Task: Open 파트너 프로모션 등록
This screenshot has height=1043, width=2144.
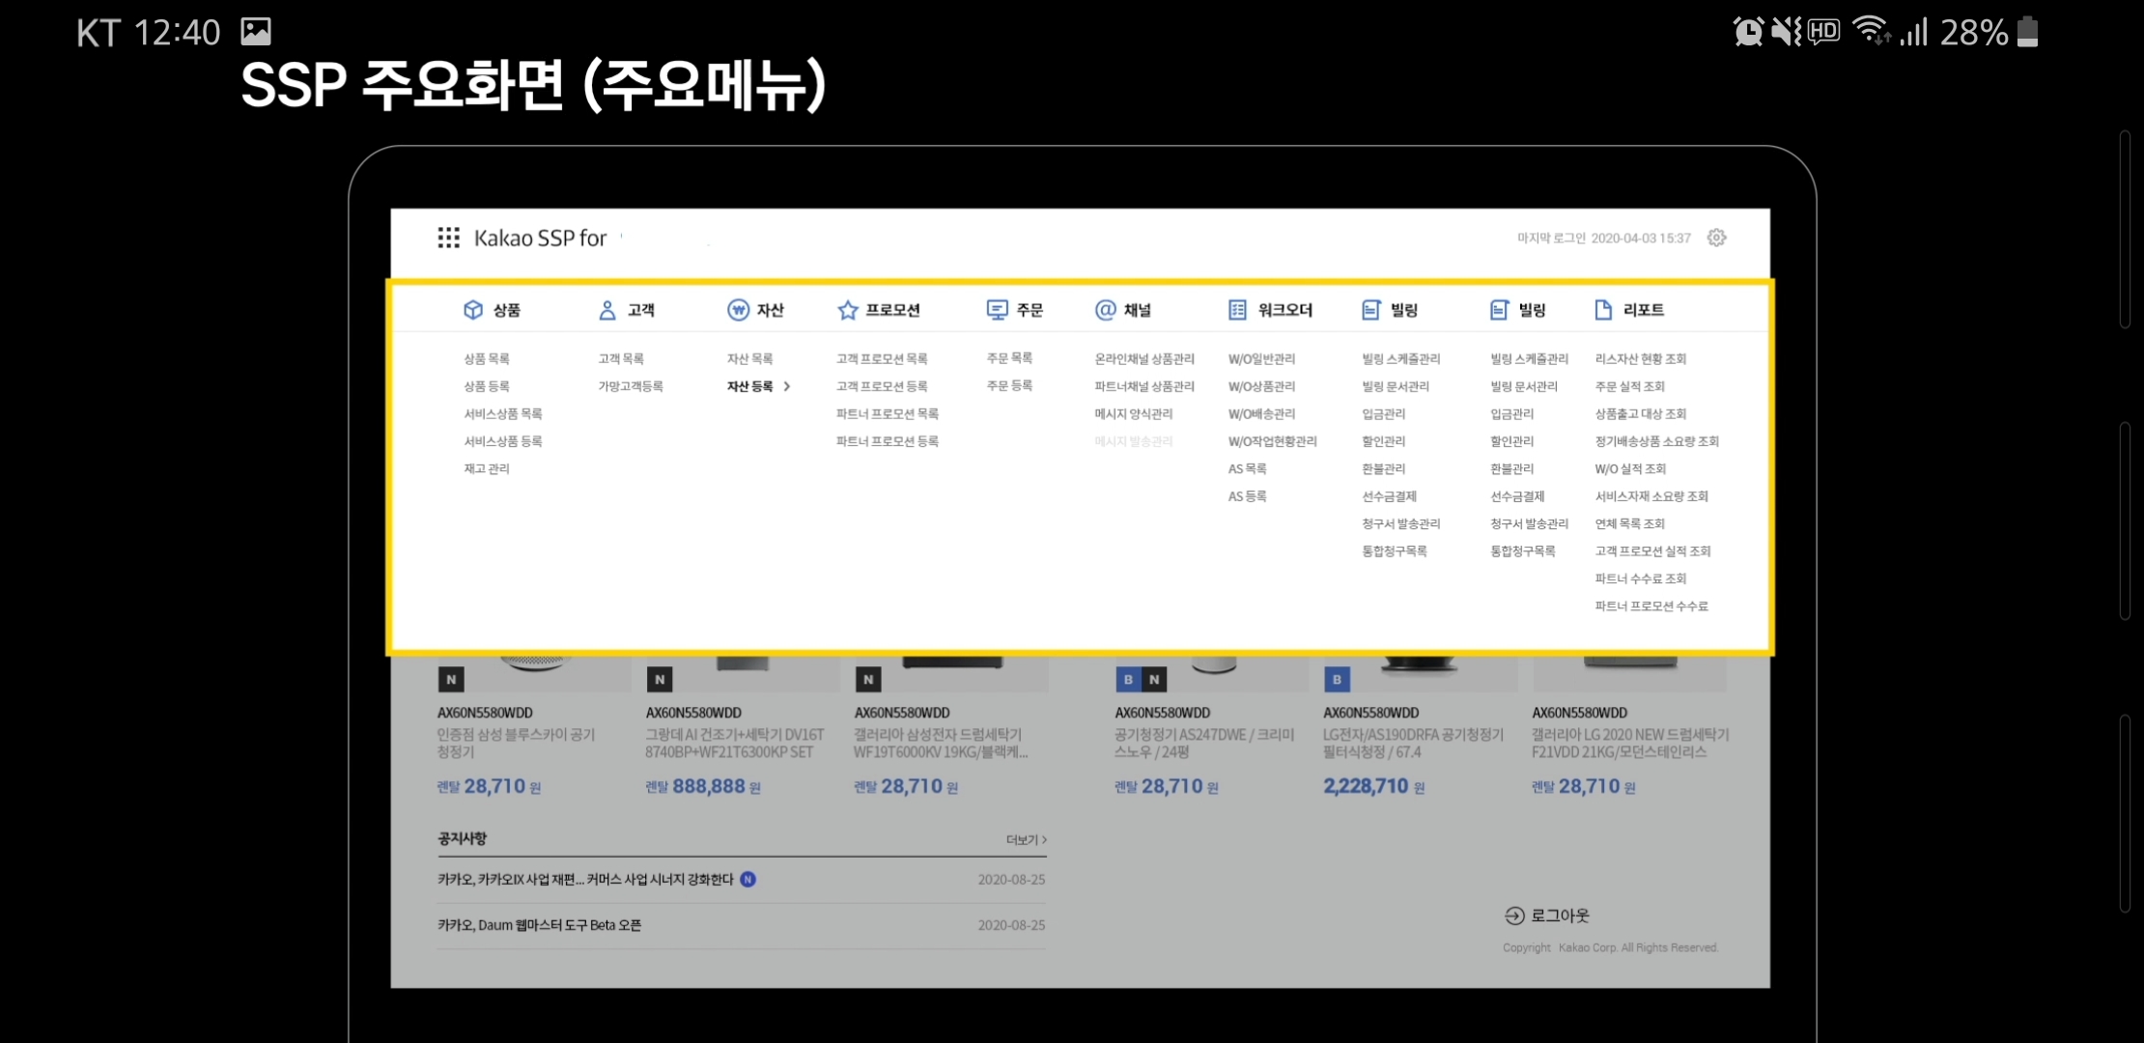Action: (888, 441)
